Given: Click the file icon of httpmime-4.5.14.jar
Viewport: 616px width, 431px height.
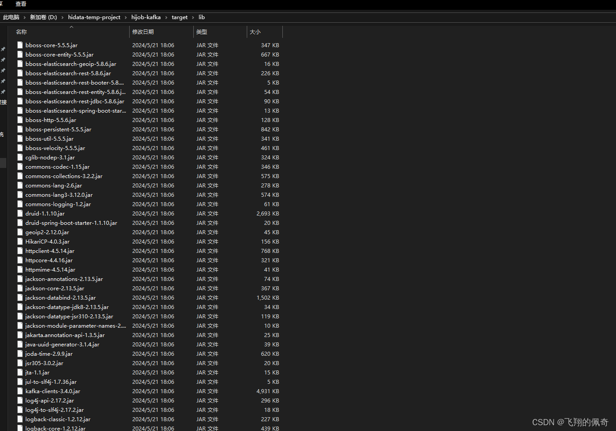Looking at the screenshot, I should coord(20,269).
